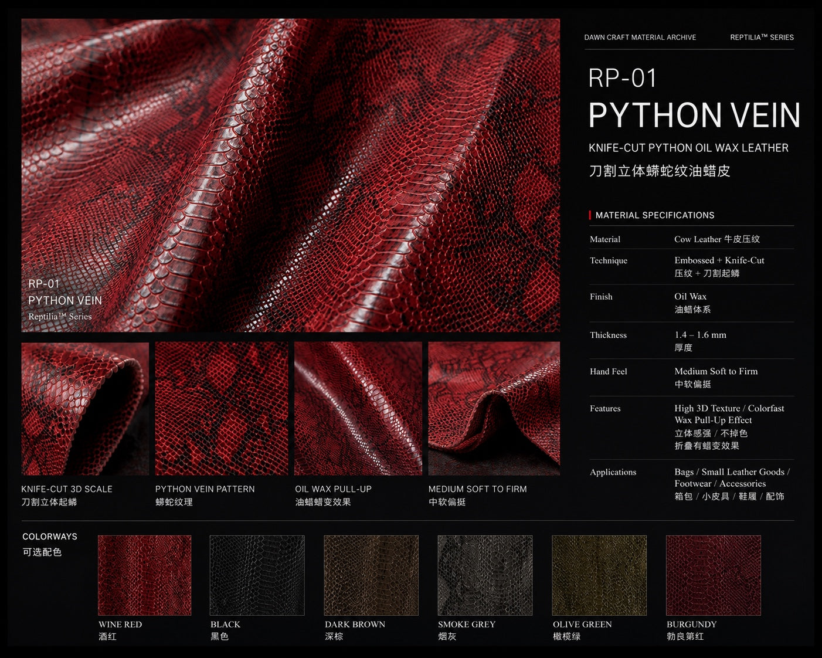Click the '箱包 / 小皮具 / 鞋履 / 配饰' text
Image resolution: width=822 pixels, height=658 pixels.
(729, 497)
